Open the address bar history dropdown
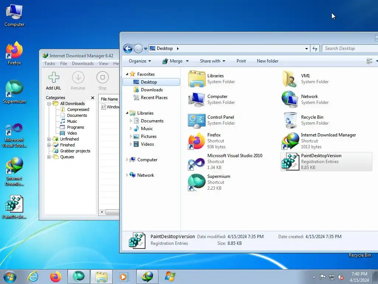 [x=306, y=48]
